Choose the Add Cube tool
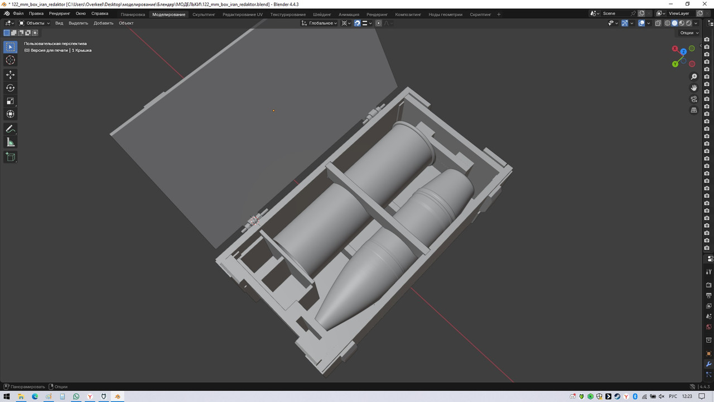 [x=11, y=157]
